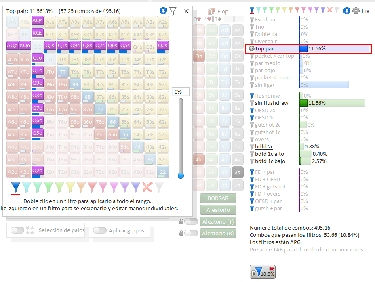Viewport: 375px width, 282px height.
Task: Click the red X in the statistics filter row
Action: (x=330, y=10)
